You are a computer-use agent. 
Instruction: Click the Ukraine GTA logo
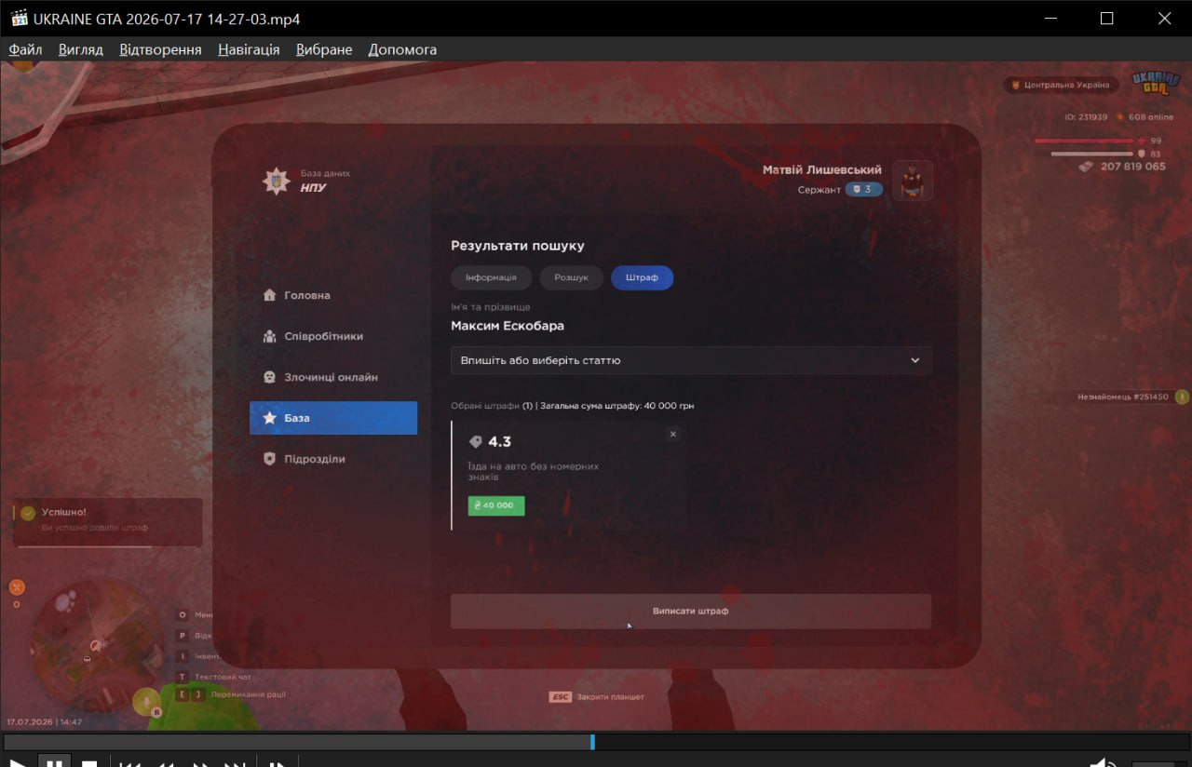[x=1155, y=84]
